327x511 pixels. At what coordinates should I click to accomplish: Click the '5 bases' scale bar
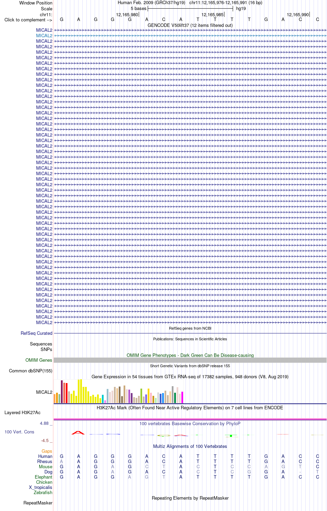(x=190, y=9)
